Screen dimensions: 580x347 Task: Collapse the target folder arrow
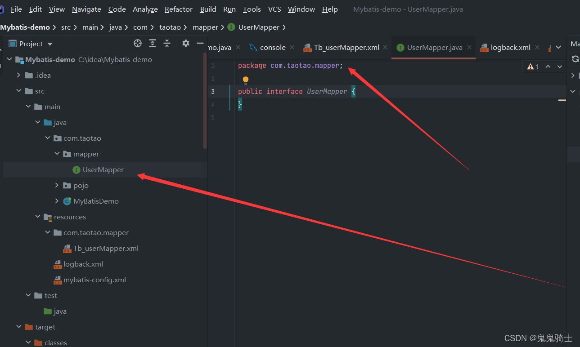coord(18,327)
